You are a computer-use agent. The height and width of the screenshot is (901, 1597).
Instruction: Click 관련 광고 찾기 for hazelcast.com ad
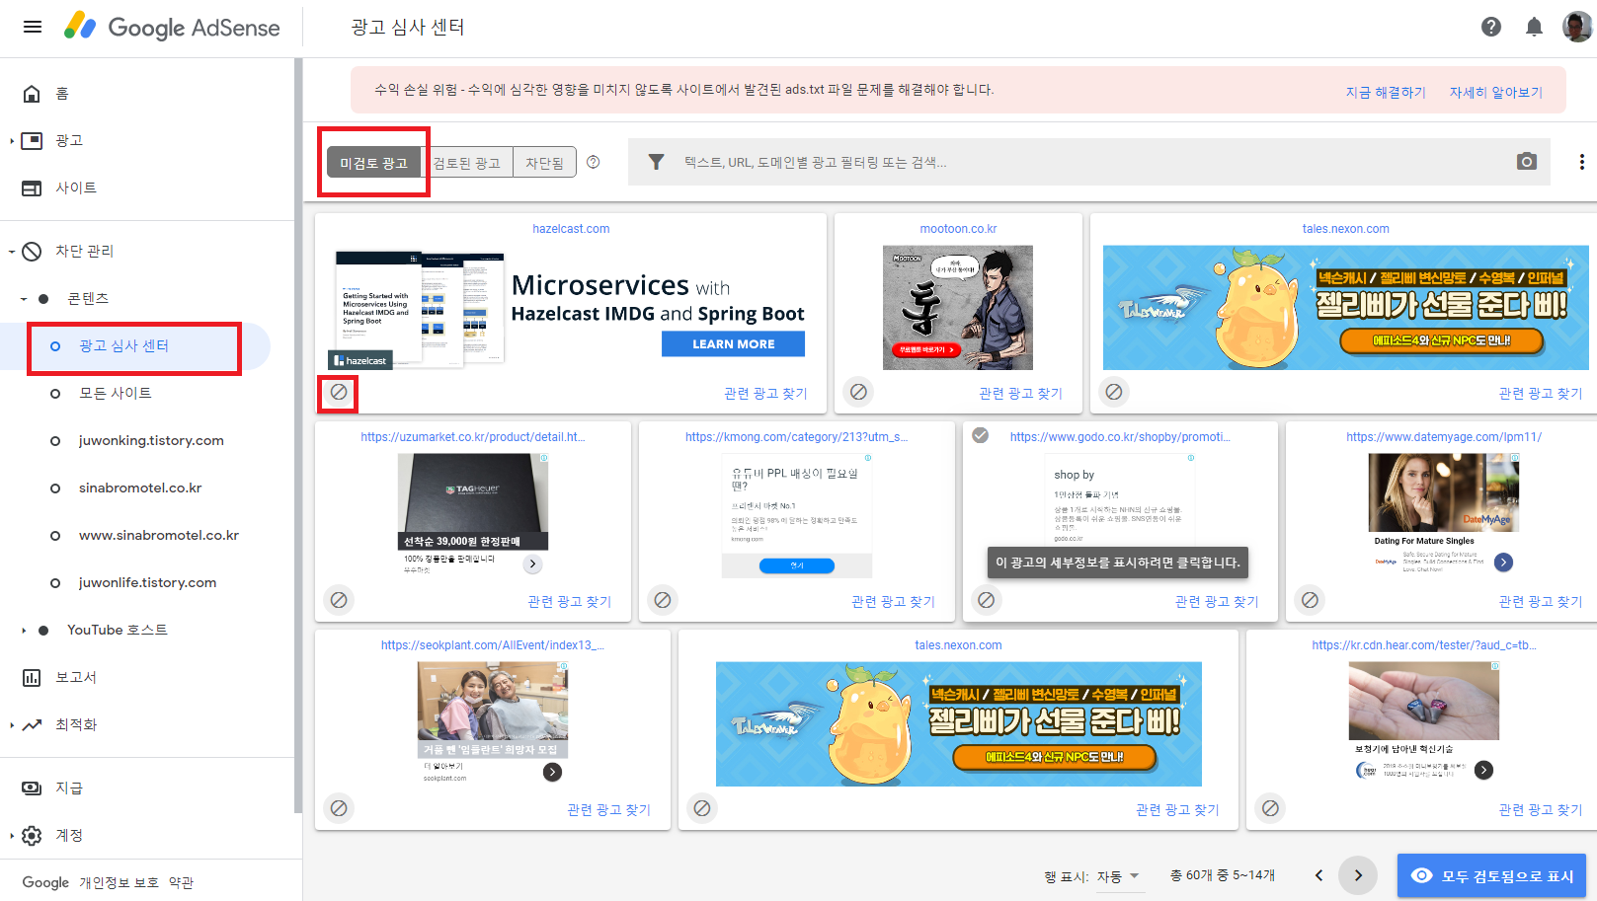[x=765, y=393]
